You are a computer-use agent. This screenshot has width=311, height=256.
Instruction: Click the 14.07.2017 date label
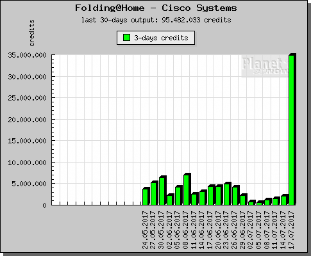(x=283, y=230)
